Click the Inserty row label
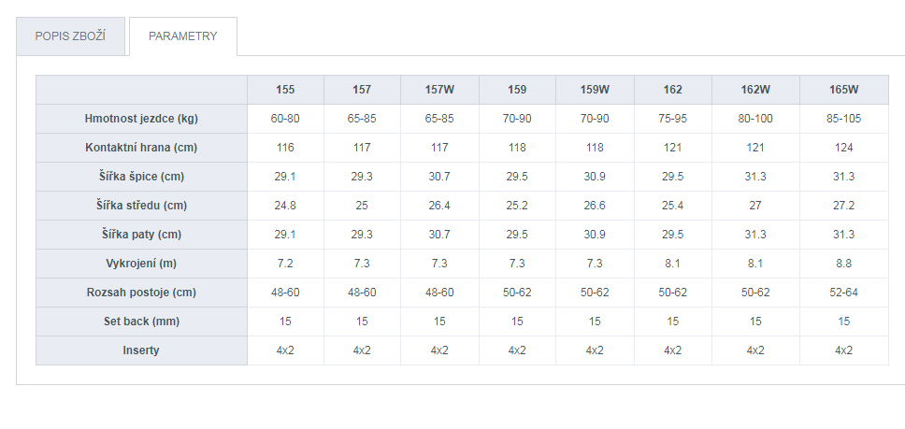This screenshot has width=905, height=429. pos(141,350)
